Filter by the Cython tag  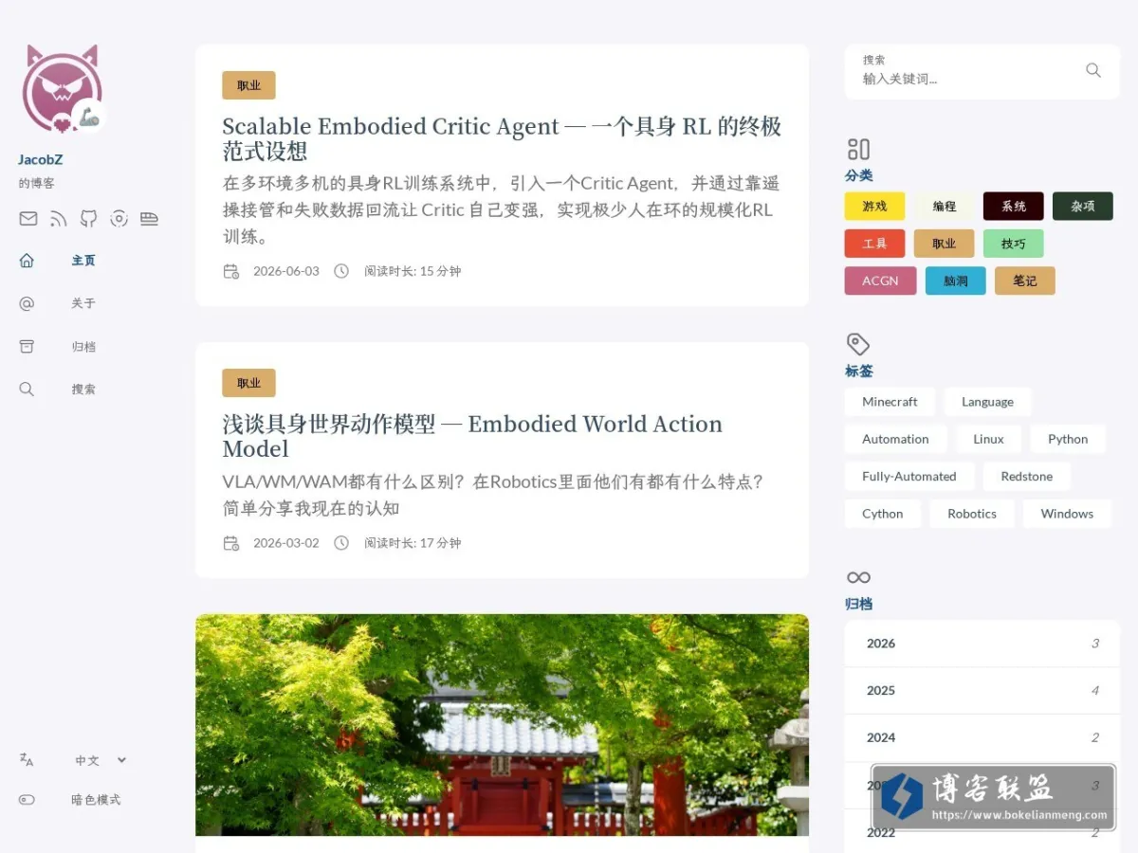(x=882, y=514)
